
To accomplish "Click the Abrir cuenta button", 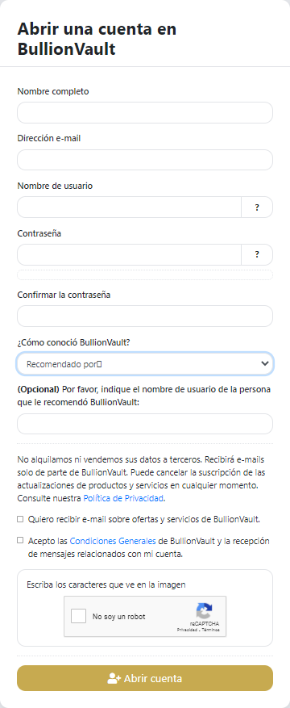I will click(x=145, y=678).
